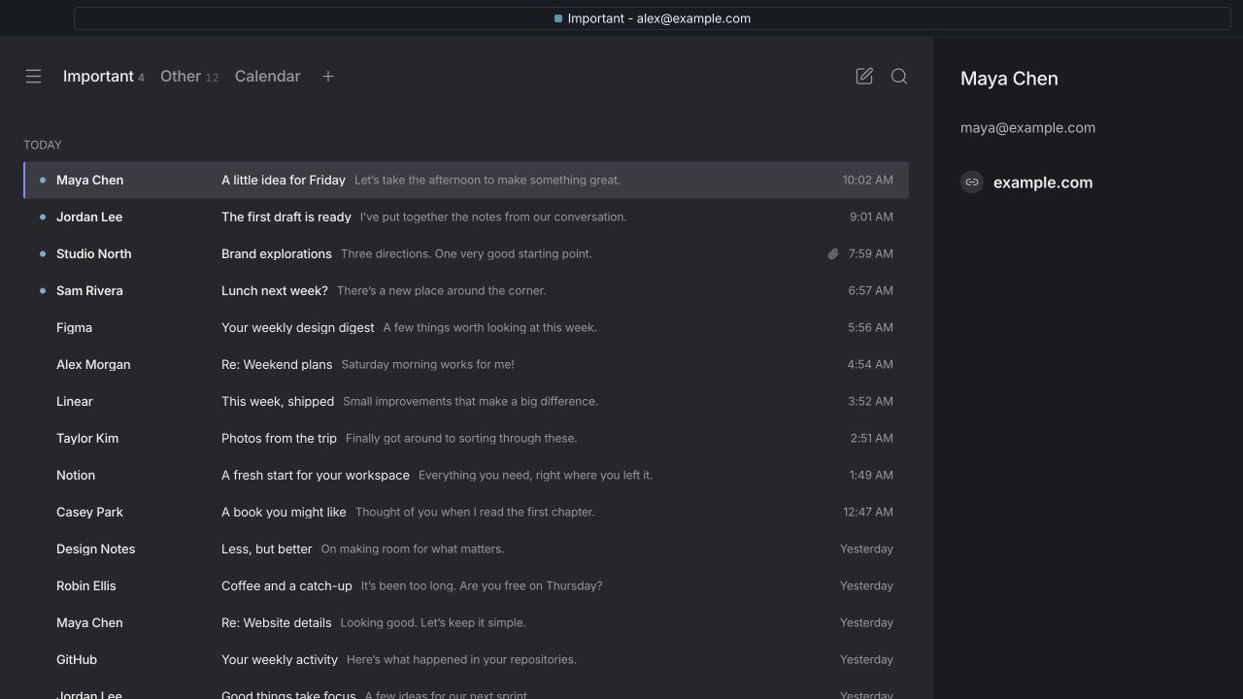This screenshot has width=1243, height=699.
Task: Click preview 'Three directions. One very good starting point.'
Action: (466, 253)
